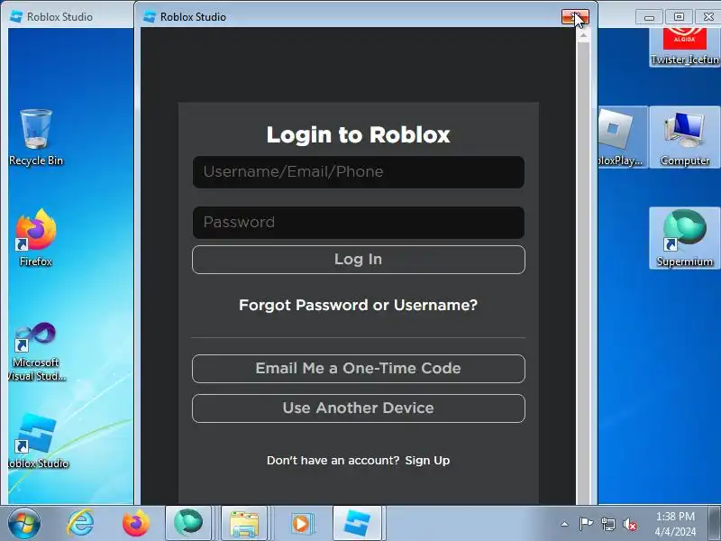Click the login window vertical scrollbar track

[583, 273]
